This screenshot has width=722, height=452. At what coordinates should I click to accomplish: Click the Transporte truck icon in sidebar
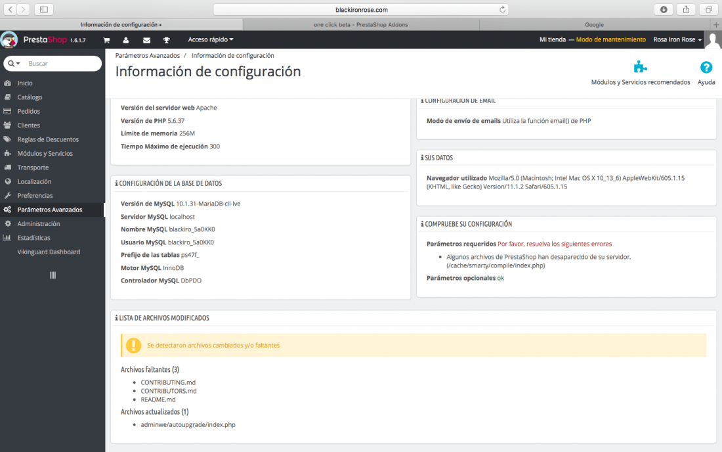click(7, 168)
